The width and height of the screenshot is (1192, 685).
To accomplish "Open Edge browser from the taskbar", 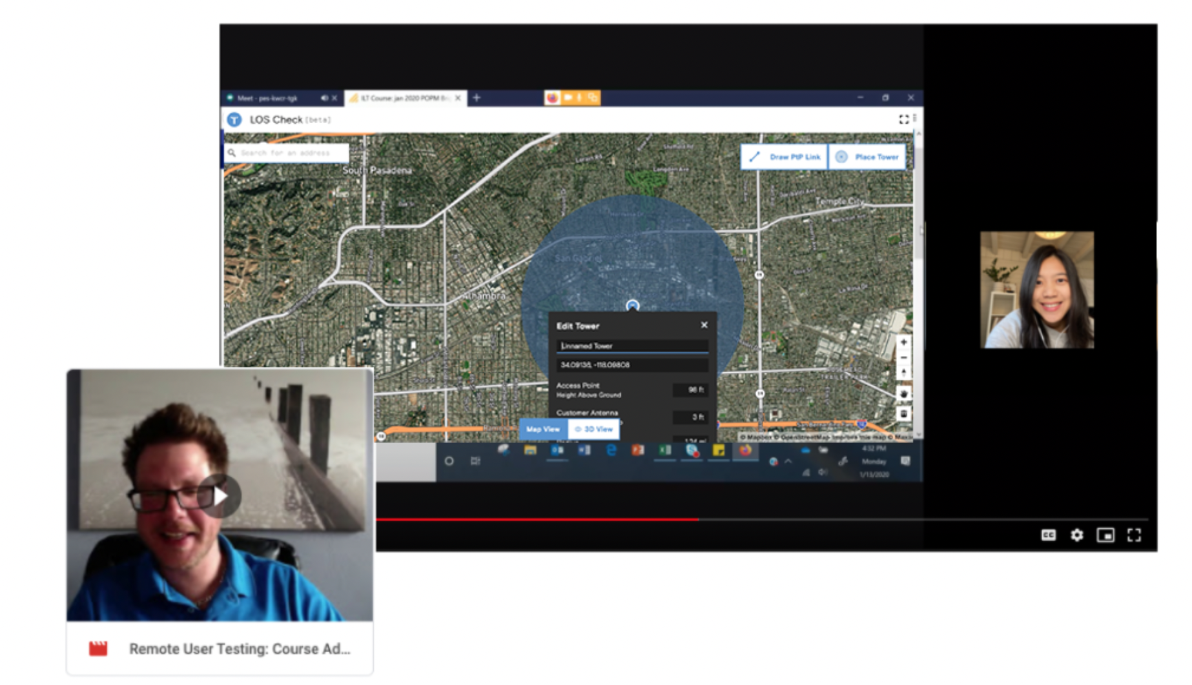I will pyautogui.click(x=611, y=450).
